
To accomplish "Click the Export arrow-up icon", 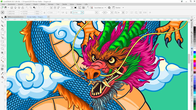I will pyautogui.click(x=55, y=8).
